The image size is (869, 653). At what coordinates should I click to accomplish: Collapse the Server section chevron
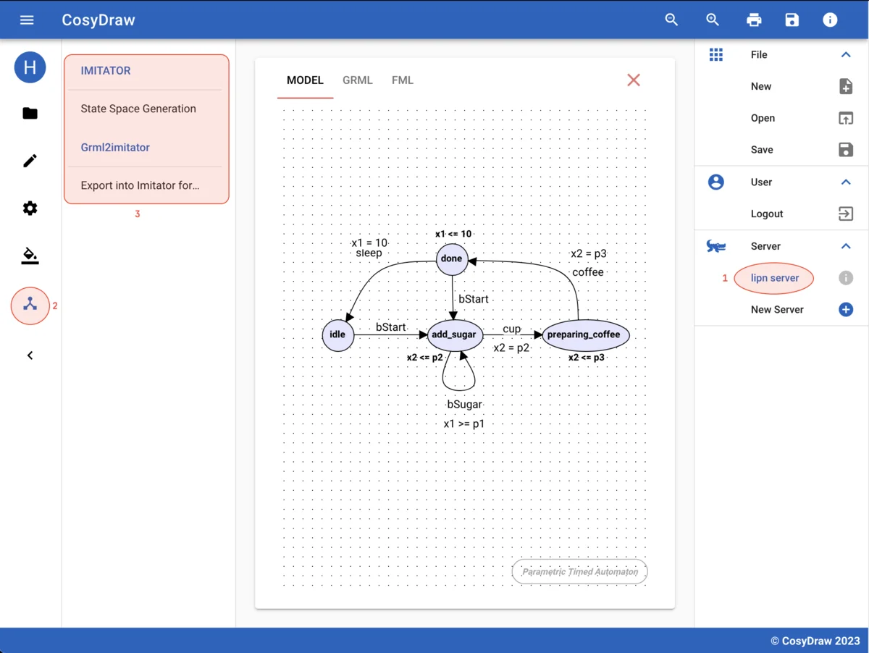point(846,246)
